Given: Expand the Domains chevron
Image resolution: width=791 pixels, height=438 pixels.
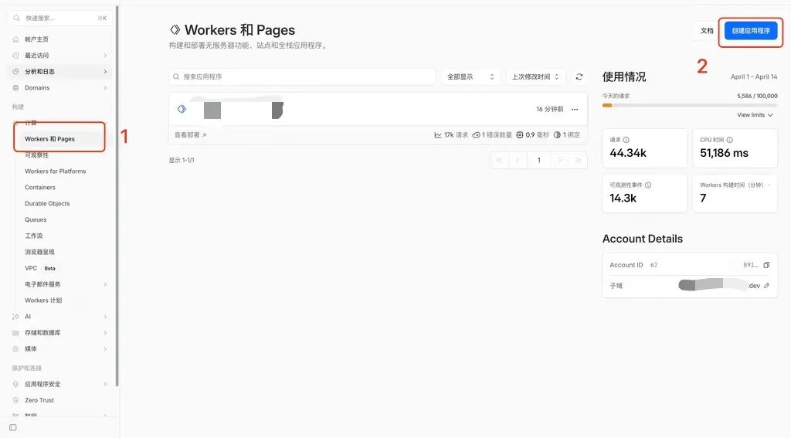Looking at the screenshot, I should [x=105, y=88].
